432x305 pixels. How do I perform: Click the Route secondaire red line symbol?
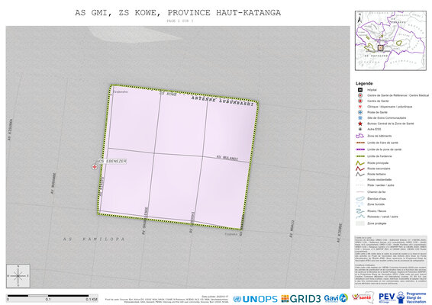tap(359, 169)
